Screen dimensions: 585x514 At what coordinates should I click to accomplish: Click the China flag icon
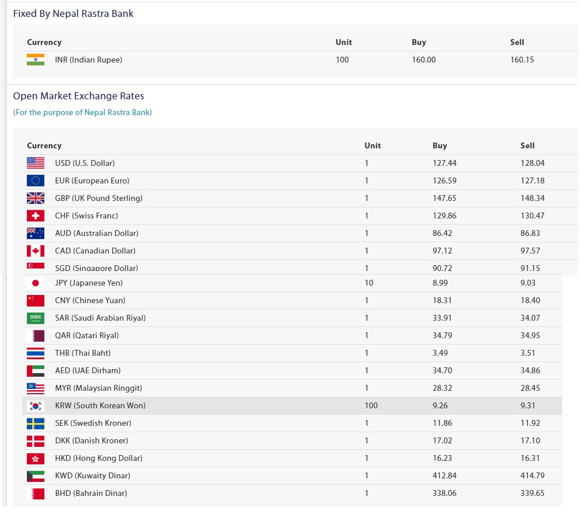36,300
